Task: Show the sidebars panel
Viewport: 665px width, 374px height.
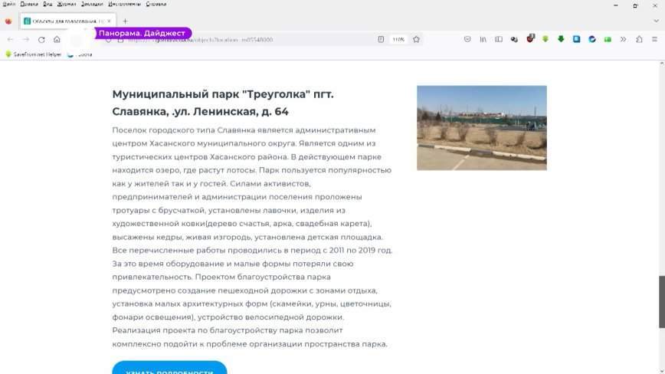Action: coord(499,39)
